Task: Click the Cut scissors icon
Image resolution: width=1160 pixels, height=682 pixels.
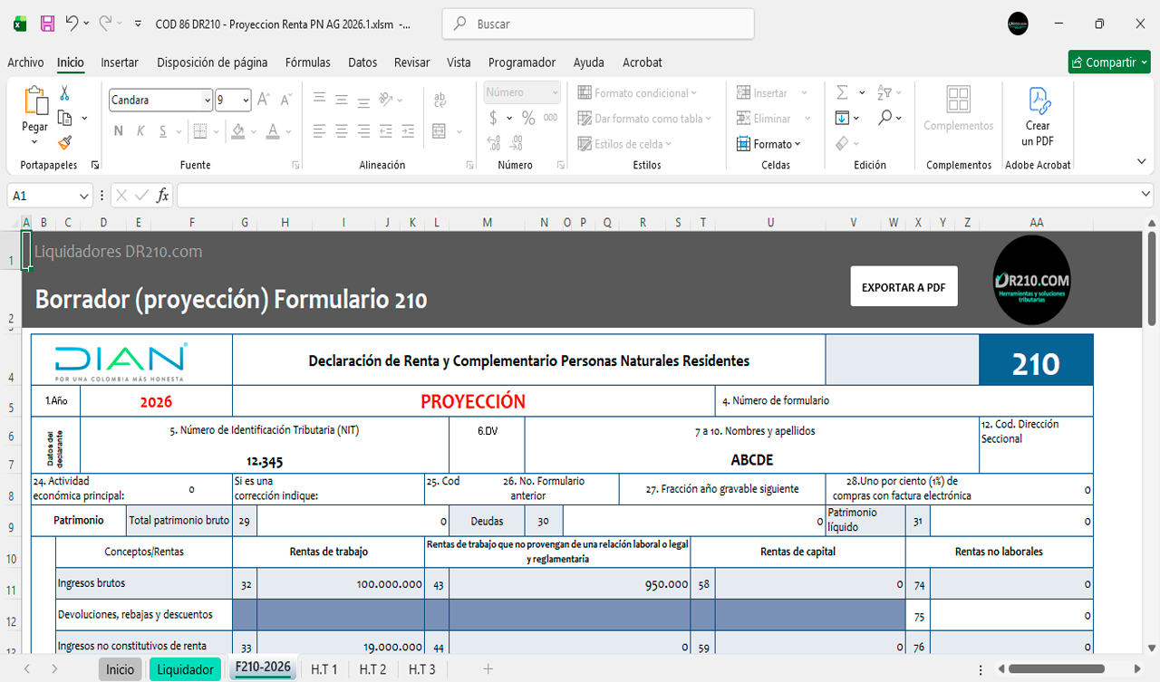Action: click(64, 93)
